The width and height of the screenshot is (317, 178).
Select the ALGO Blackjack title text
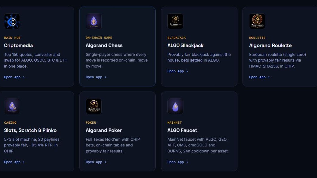click(185, 45)
